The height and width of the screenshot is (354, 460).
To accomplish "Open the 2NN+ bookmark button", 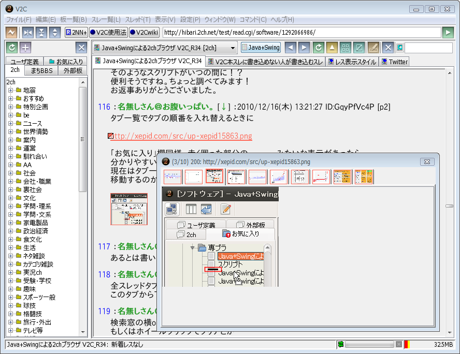I will (76, 32).
